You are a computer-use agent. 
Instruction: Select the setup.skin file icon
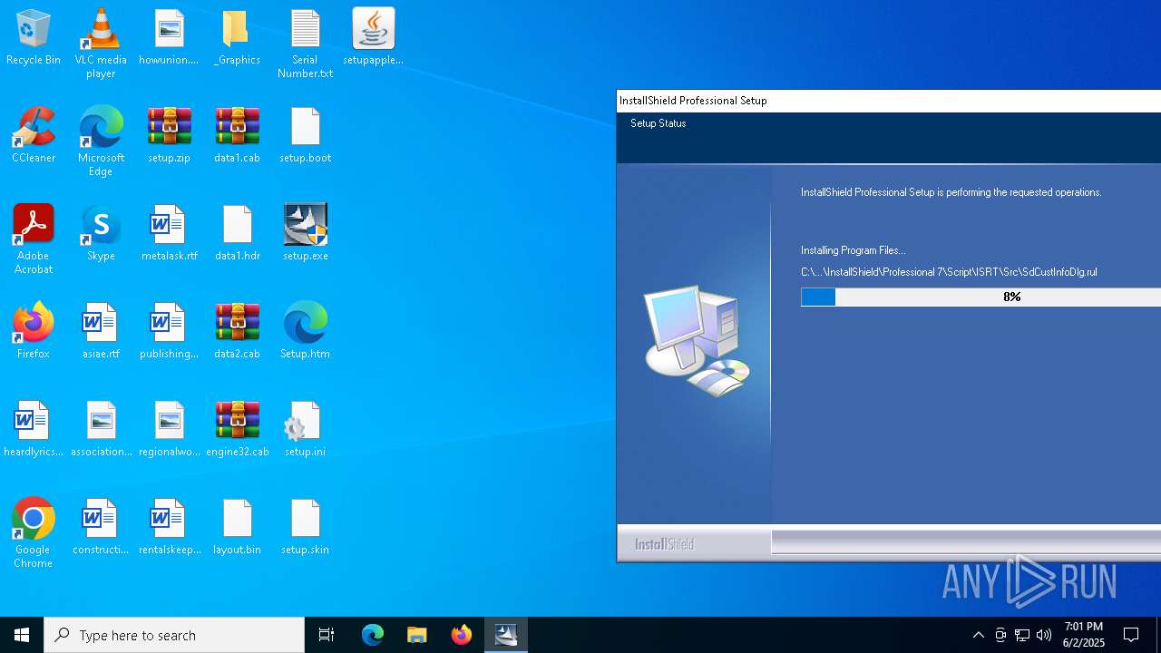click(305, 528)
